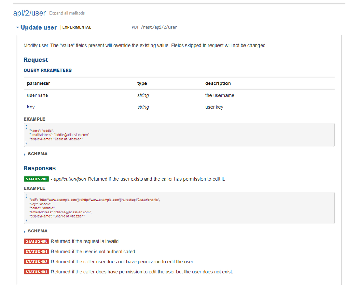Select the key parameter cell

pyautogui.click(x=31, y=107)
